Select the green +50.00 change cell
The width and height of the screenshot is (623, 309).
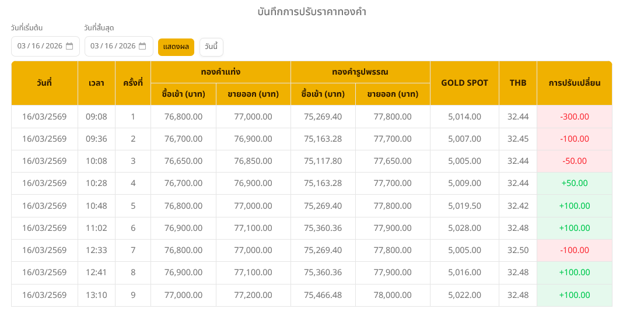[x=575, y=183]
